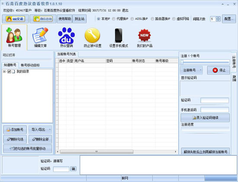
Task: Click the WeChat 微信咨询 button
Action: point(43,19)
